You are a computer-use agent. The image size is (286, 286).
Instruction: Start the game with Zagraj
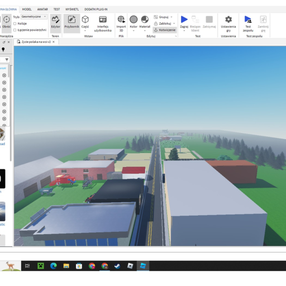[x=184, y=23]
